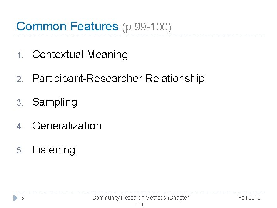Select the "(p. 99-100)" page reference
Viewport: 277px width, 208px height.
[147, 27]
